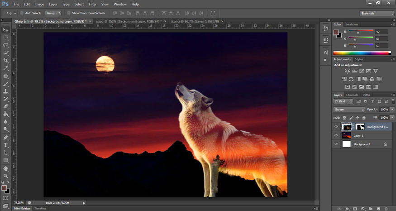Select the wolf layer mask thumbnail
The width and height of the screenshot is (396, 211).
tap(360, 127)
